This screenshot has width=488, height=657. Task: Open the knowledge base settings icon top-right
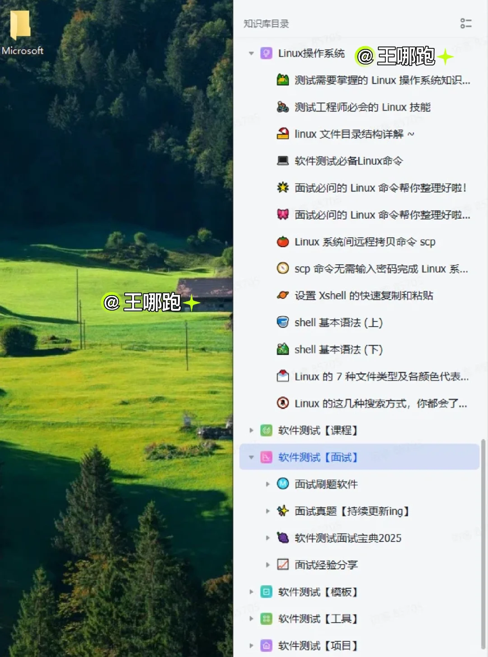click(466, 24)
